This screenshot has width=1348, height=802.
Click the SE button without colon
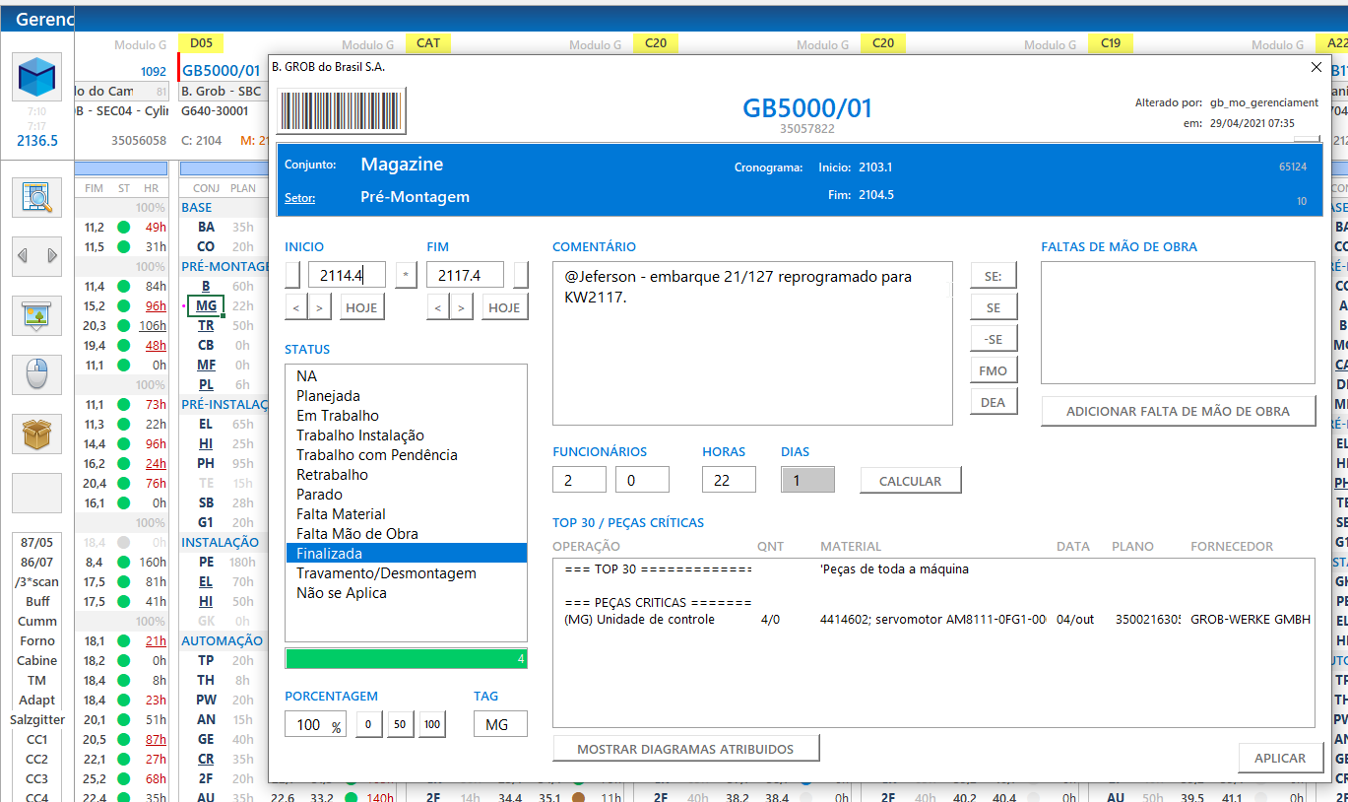coord(994,307)
